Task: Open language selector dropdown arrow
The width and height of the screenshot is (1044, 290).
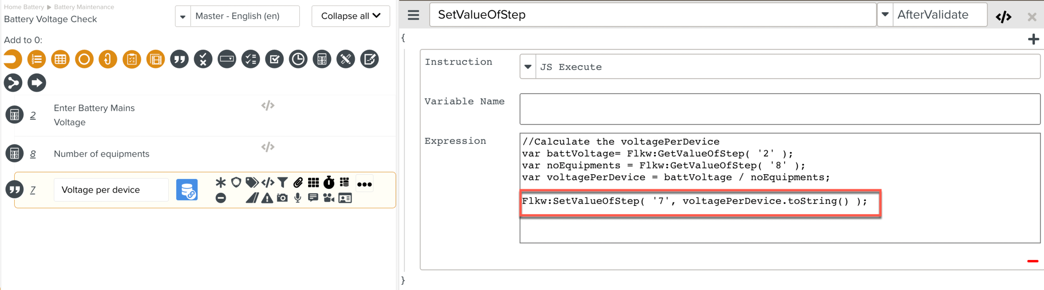Action: coord(183,17)
